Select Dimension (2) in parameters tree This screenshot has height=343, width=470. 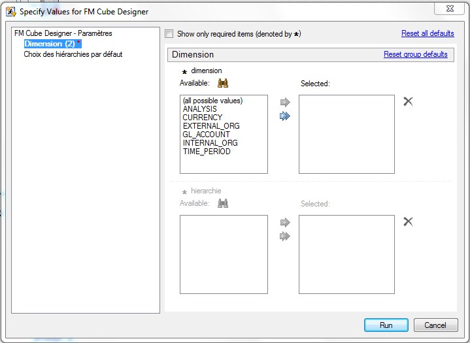(x=50, y=44)
